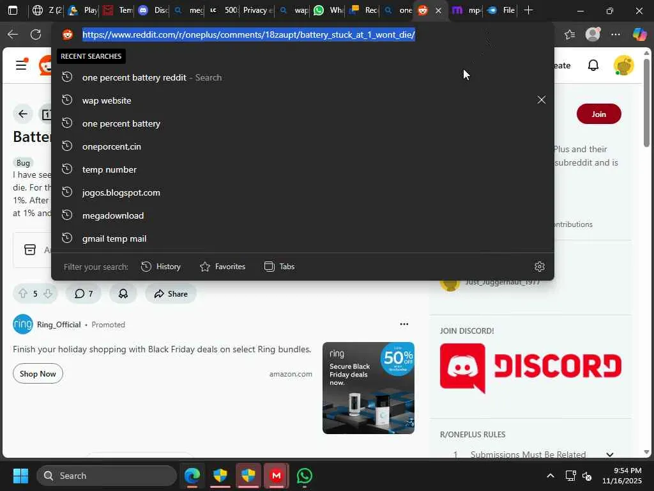654x491 pixels.
Task: Click the Bug post flair
Action: pos(24,163)
